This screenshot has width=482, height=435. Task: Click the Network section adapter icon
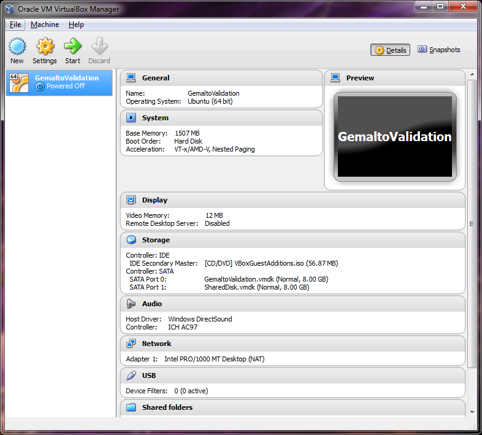point(131,344)
